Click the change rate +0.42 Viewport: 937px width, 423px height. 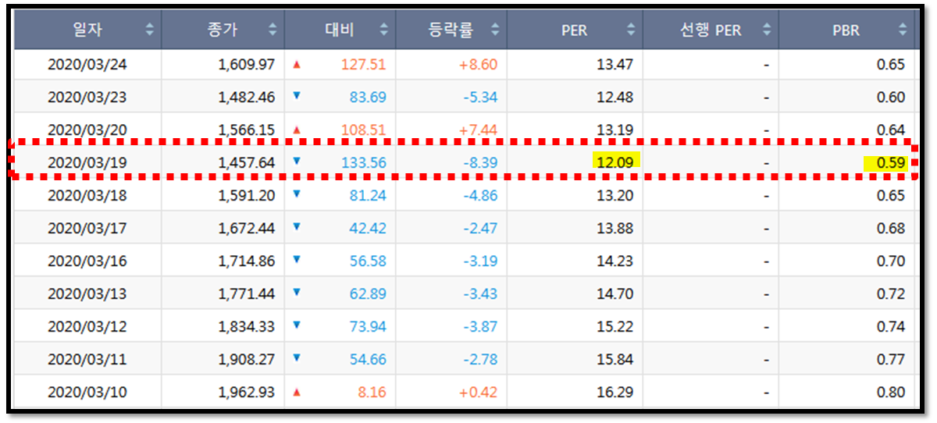point(479,393)
